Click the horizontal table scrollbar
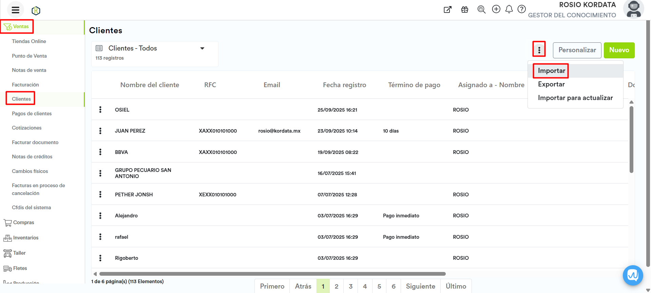The image size is (651, 293). tap(272, 274)
